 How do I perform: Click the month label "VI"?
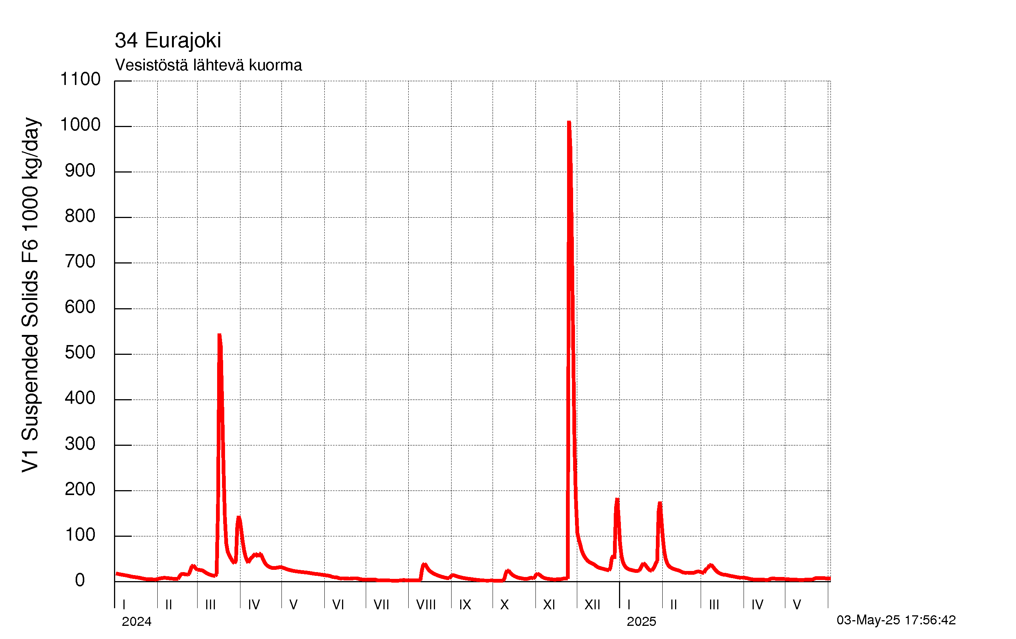pos(338,605)
